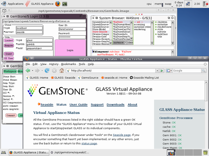Open the Edit menu in Firefox
This screenshot has height=156, width=209.
click(35, 64)
